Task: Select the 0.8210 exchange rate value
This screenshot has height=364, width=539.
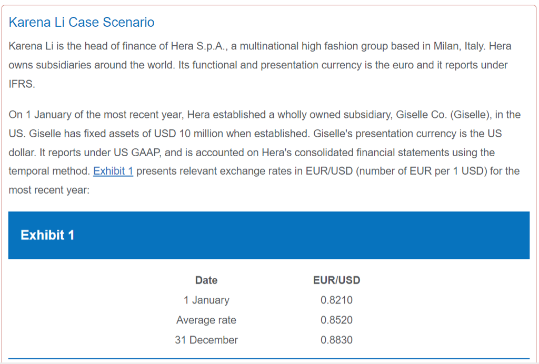Action: coord(336,300)
